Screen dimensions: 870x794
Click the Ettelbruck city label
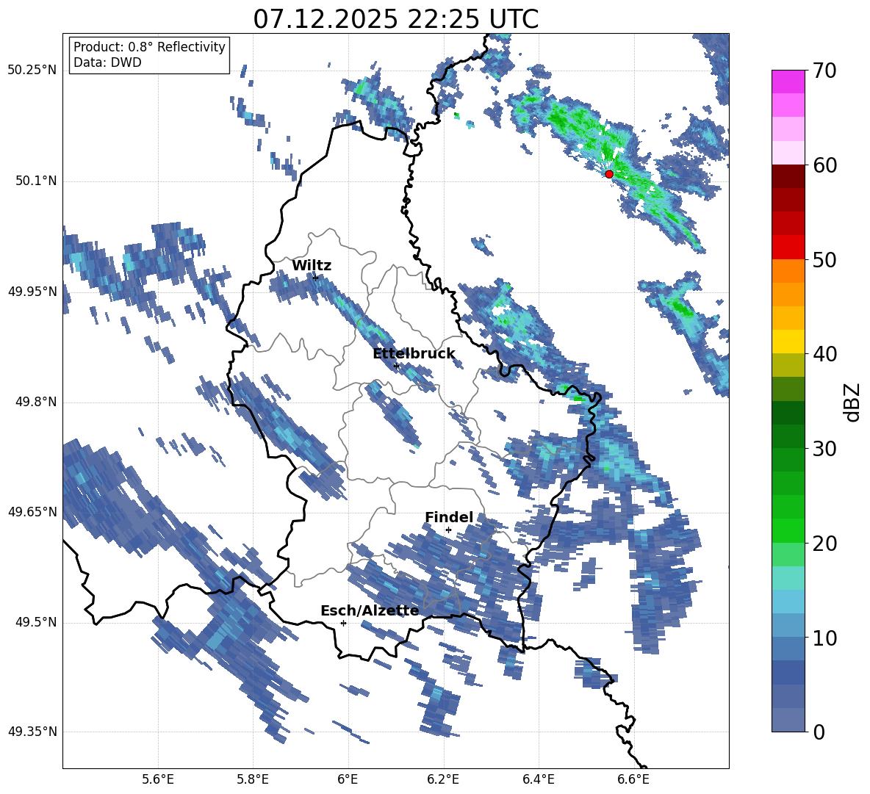pyautogui.click(x=414, y=354)
